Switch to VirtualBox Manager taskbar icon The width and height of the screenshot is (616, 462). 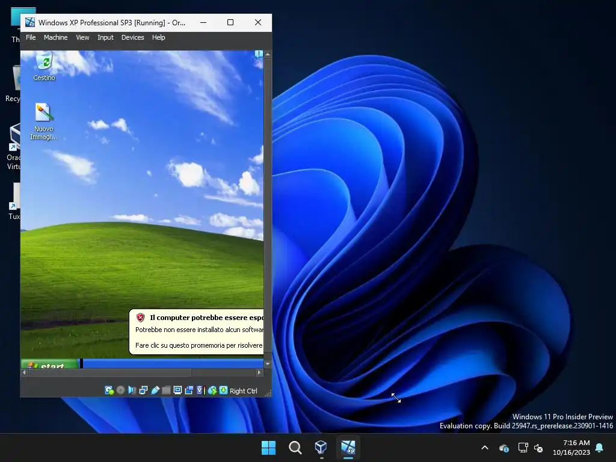pos(321,448)
